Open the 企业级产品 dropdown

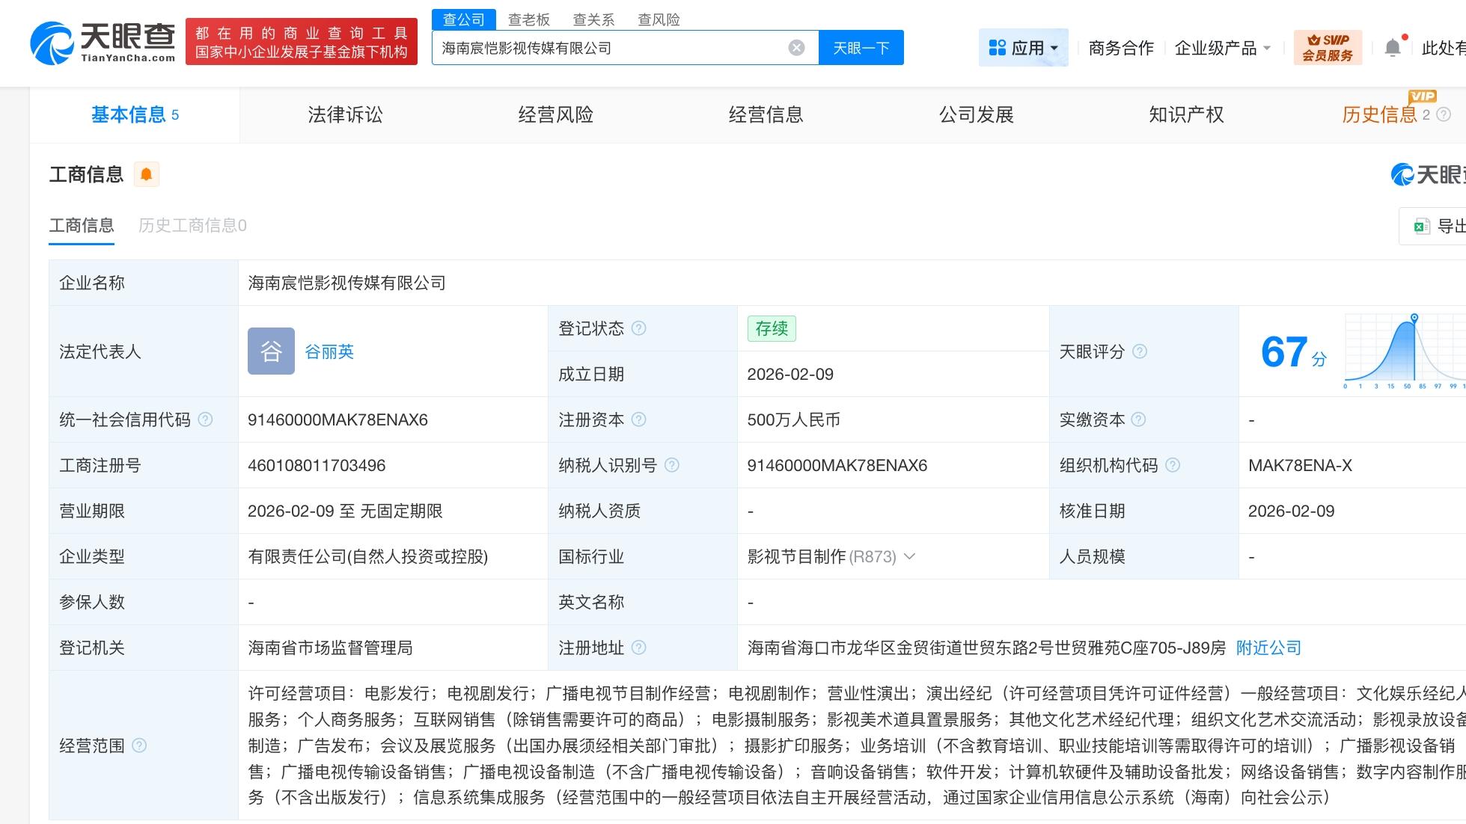(1267, 48)
